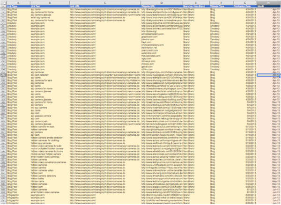Select column D header
Image resolution: width=281 pixels, height=205 pixels.
[162, 3]
